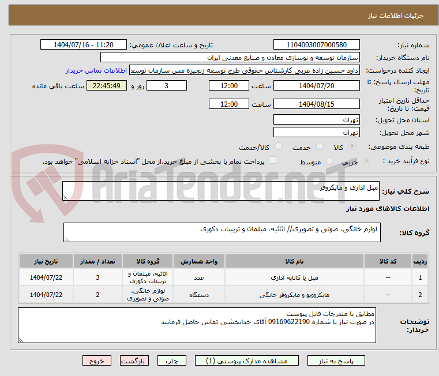Click the delivery city تهران field
Screen dimensions: 439x376
click(x=316, y=133)
